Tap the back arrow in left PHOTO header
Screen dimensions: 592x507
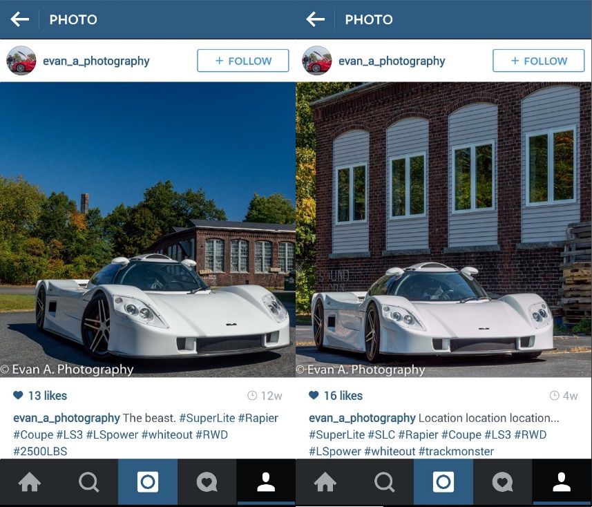(x=19, y=19)
